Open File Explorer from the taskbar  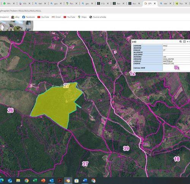[x=18, y=181]
